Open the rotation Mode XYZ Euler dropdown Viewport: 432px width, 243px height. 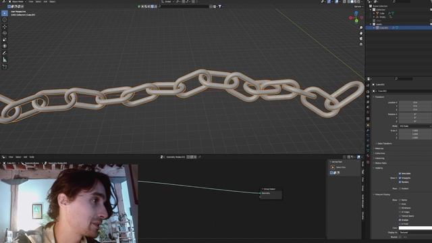click(x=415, y=126)
